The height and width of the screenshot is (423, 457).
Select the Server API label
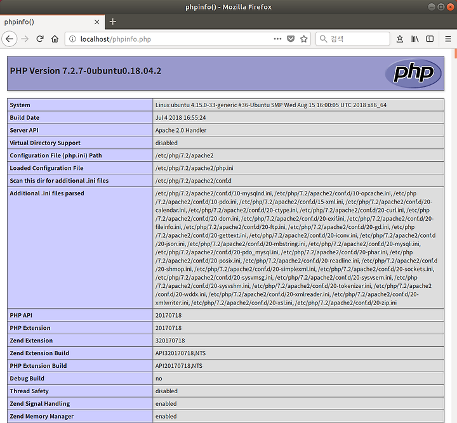coord(24,130)
